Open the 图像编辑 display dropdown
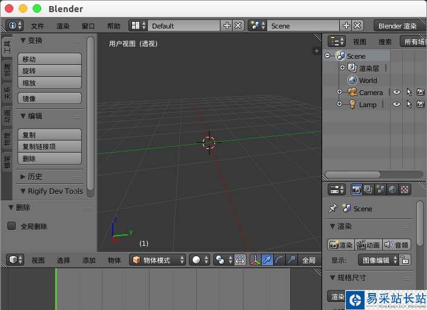Image resolution: width=427 pixels, height=310 pixels. (379, 260)
